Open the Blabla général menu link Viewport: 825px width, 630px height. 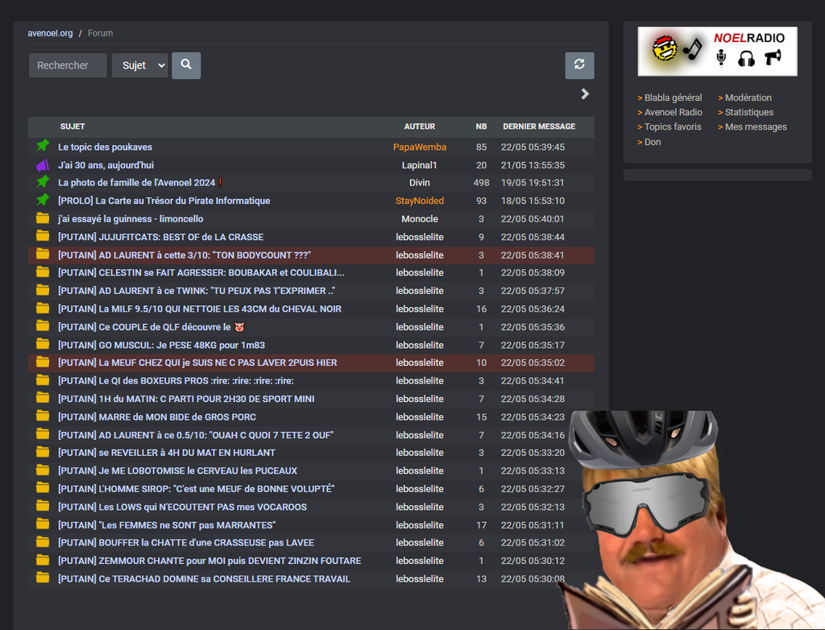(673, 97)
